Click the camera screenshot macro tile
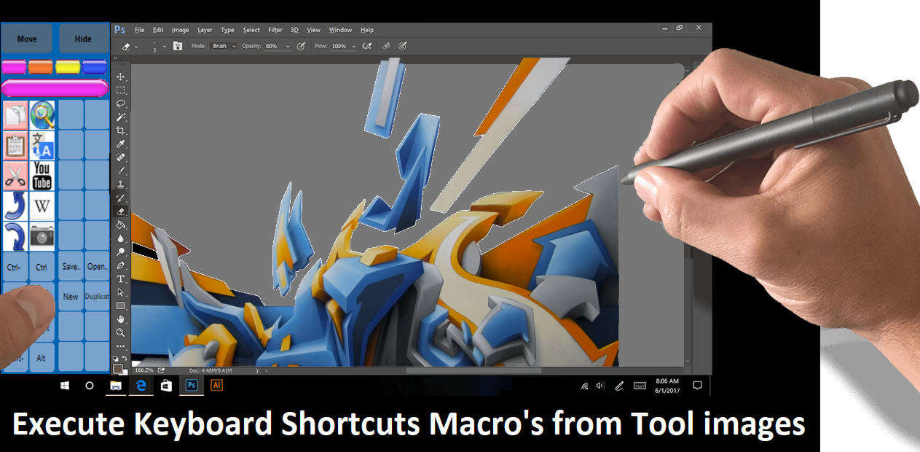The width and height of the screenshot is (920, 452). click(x=42, y=236)
